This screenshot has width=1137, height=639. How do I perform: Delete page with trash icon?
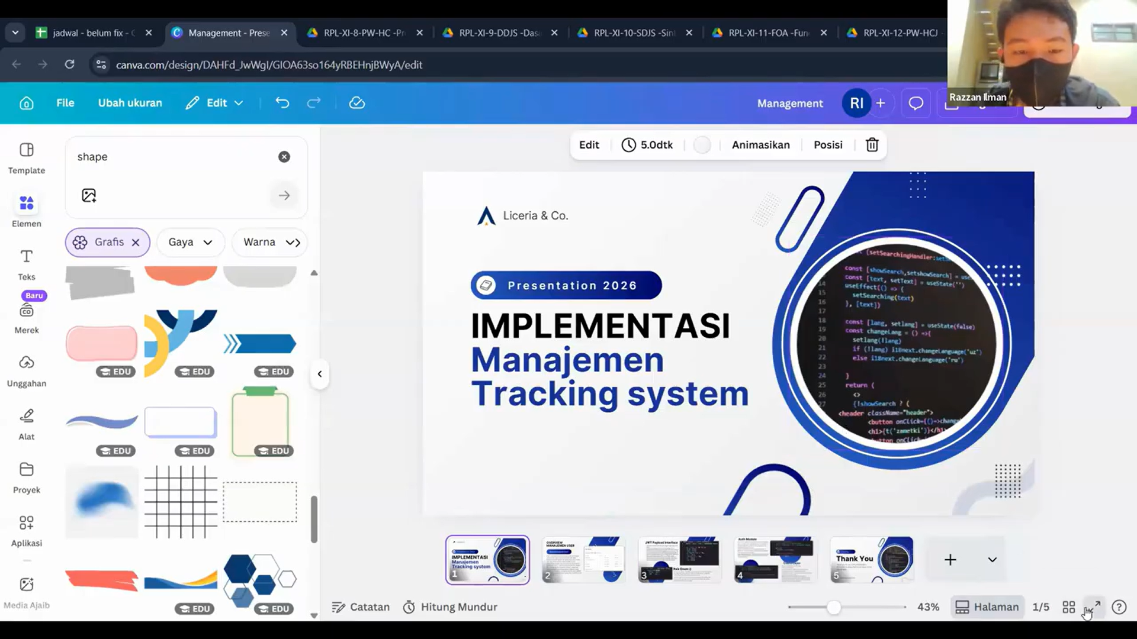click(x=872, y=145)
